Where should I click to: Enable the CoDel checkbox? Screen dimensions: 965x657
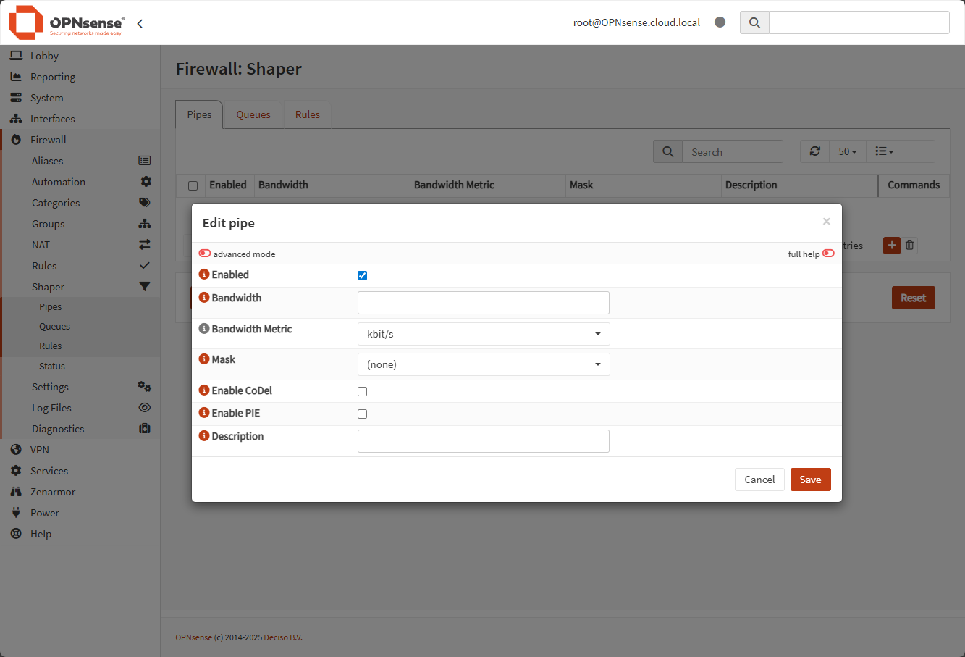pos(362,391)
